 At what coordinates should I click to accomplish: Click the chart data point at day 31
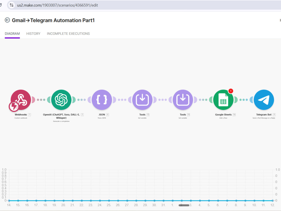[164, 201]
